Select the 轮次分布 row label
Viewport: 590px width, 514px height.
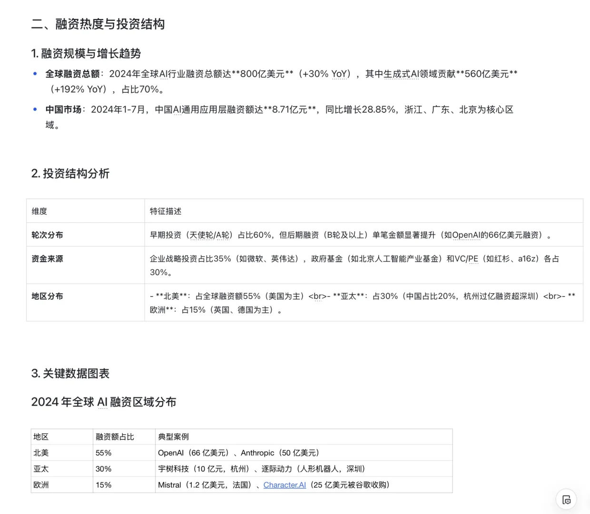point(47,235)
